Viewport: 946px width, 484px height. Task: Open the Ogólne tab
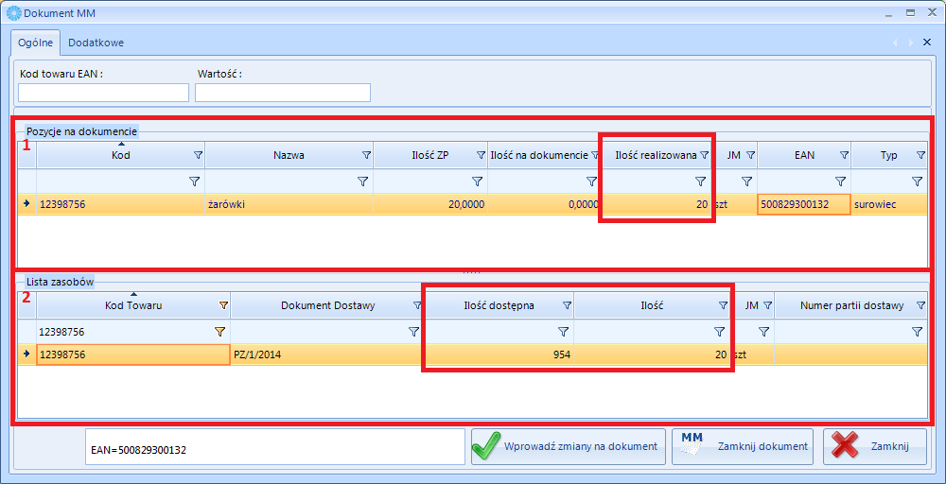[36, 43]
